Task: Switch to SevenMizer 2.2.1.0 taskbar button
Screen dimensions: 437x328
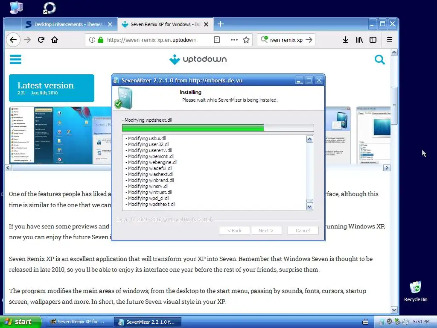Action: [x=148, y=322]
